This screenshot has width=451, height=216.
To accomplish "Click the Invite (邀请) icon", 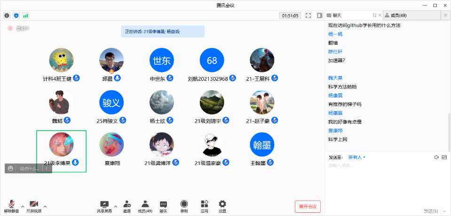I will [127, 206].
